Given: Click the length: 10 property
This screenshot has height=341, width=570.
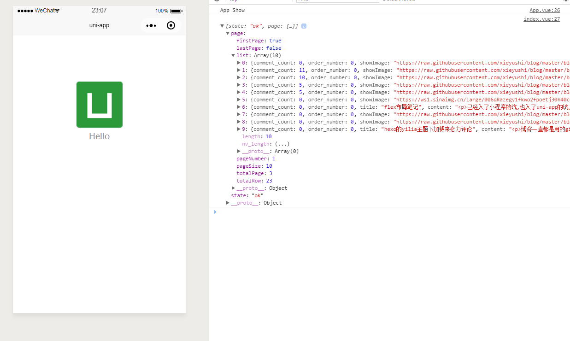Looking at the screenshot, I should click(257, 137).
